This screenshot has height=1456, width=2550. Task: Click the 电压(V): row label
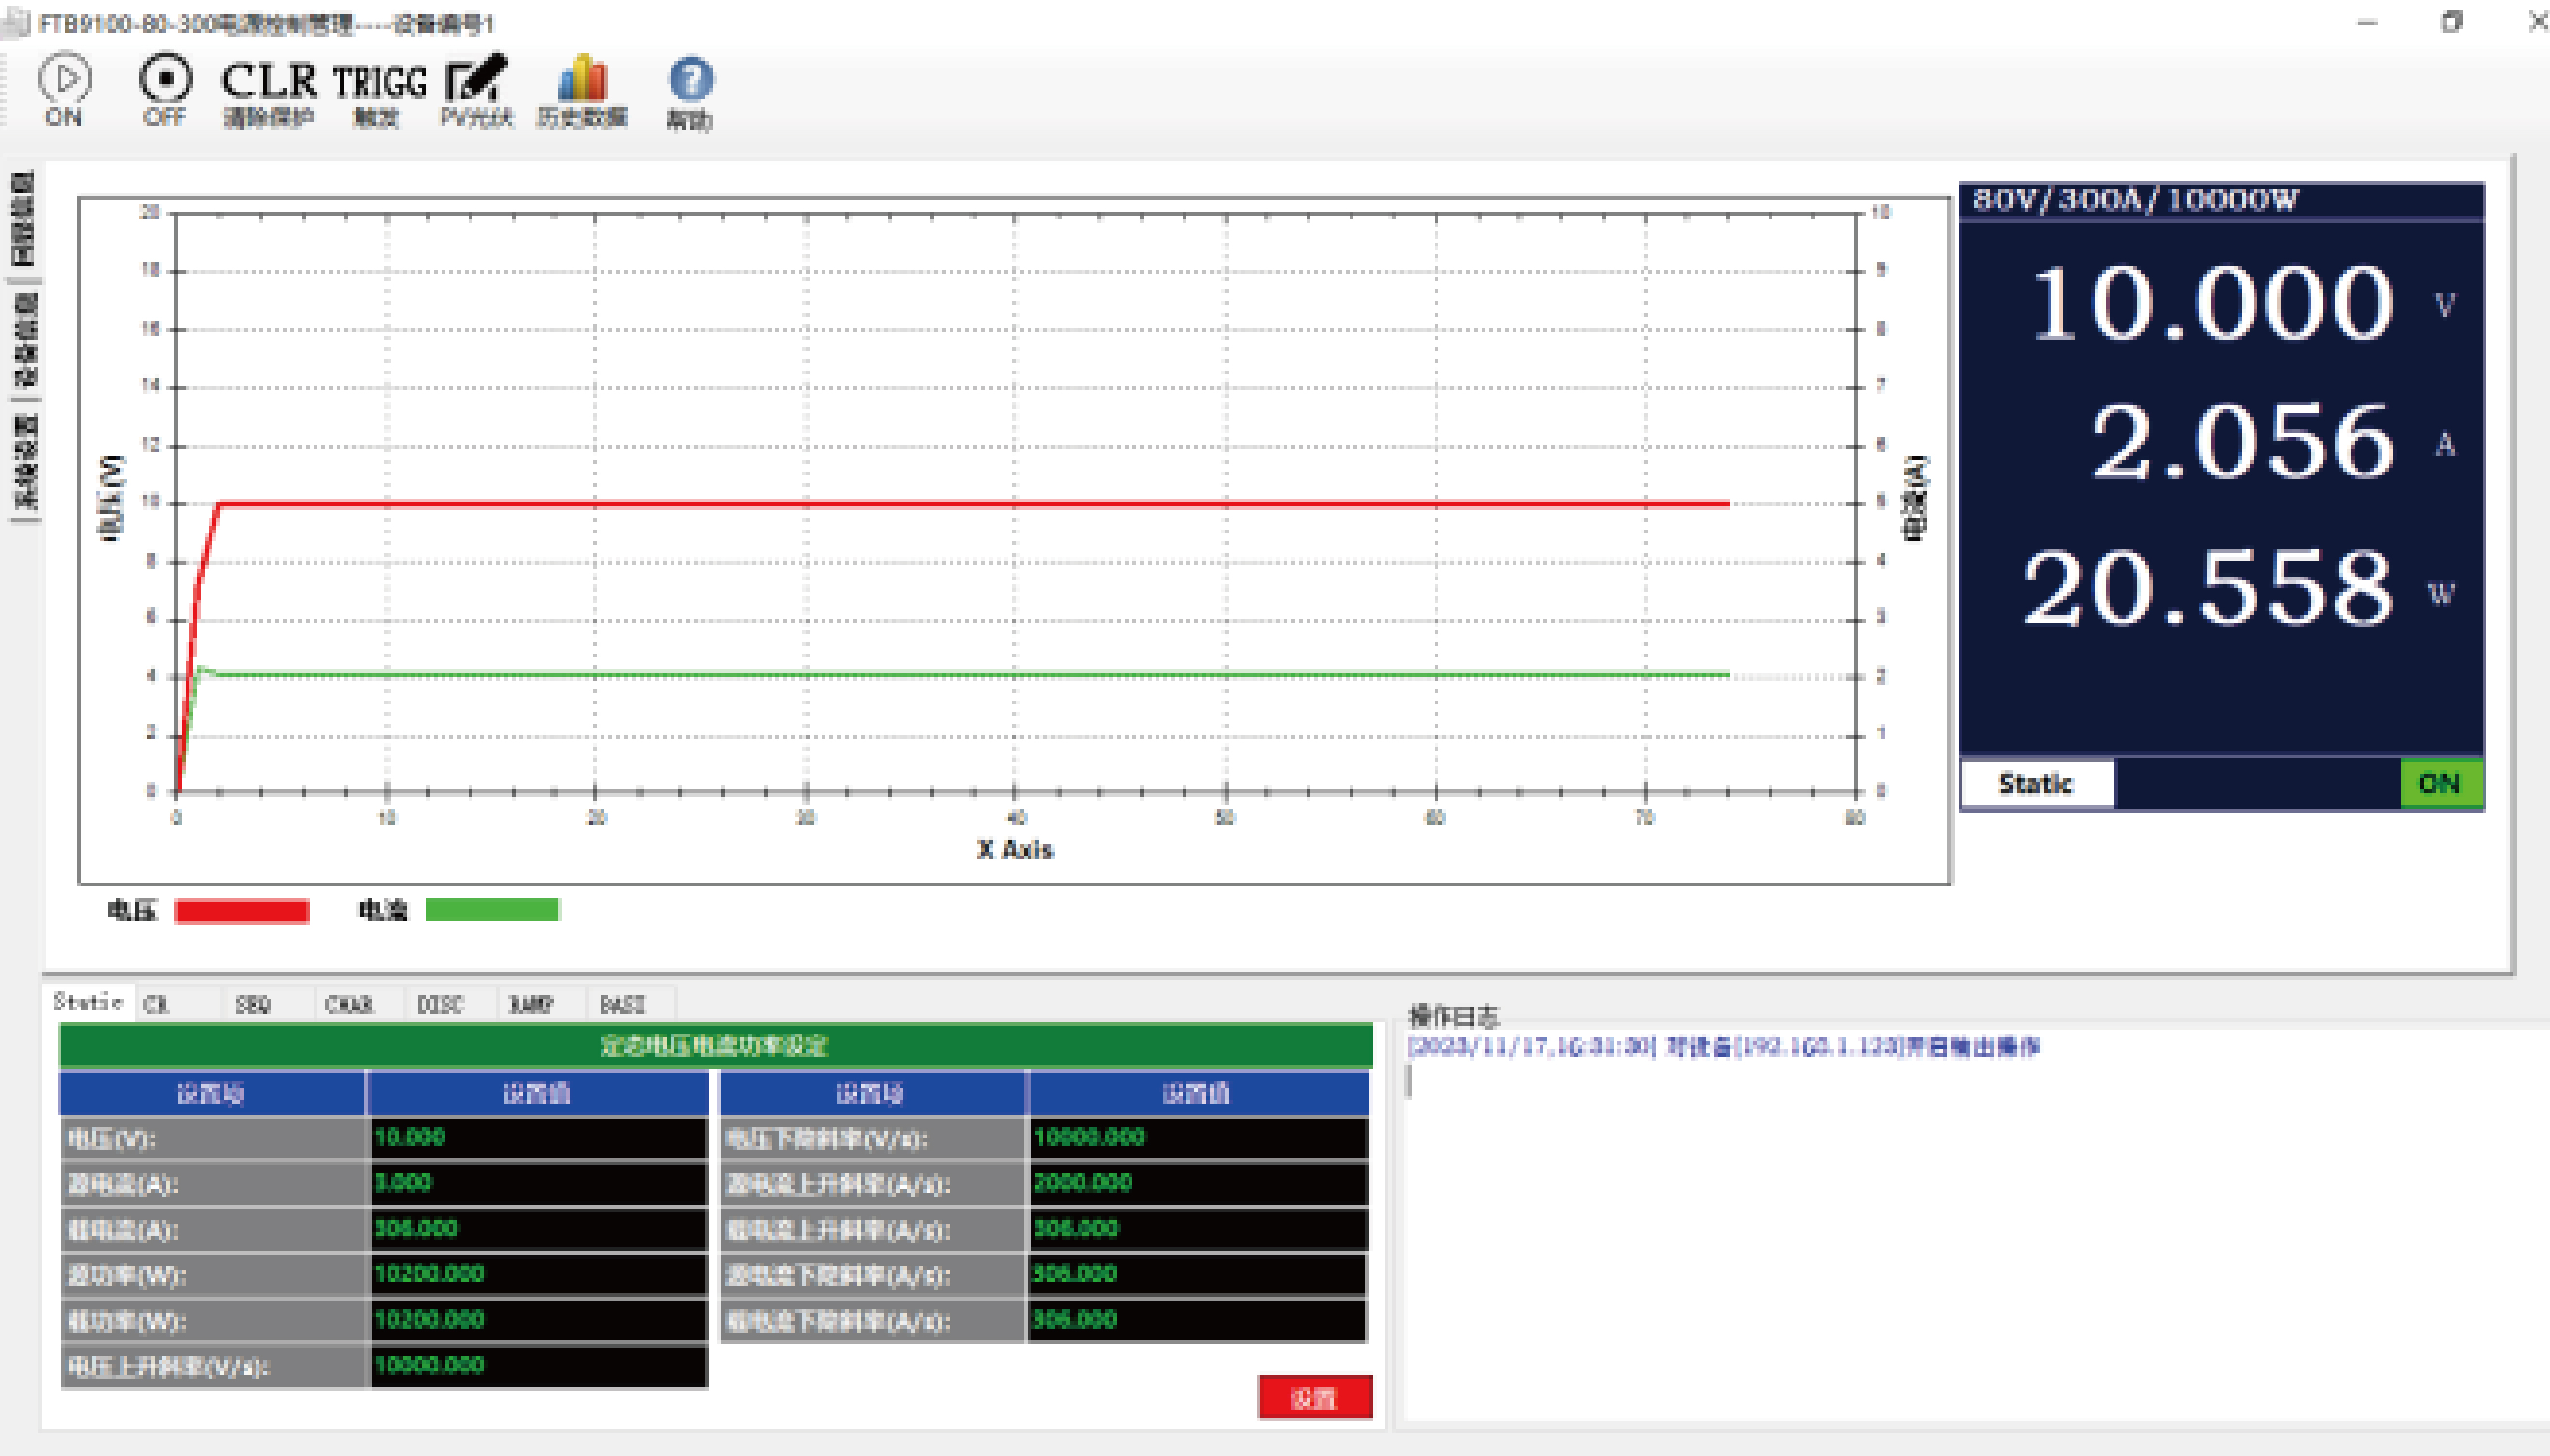click(112, 1139)
